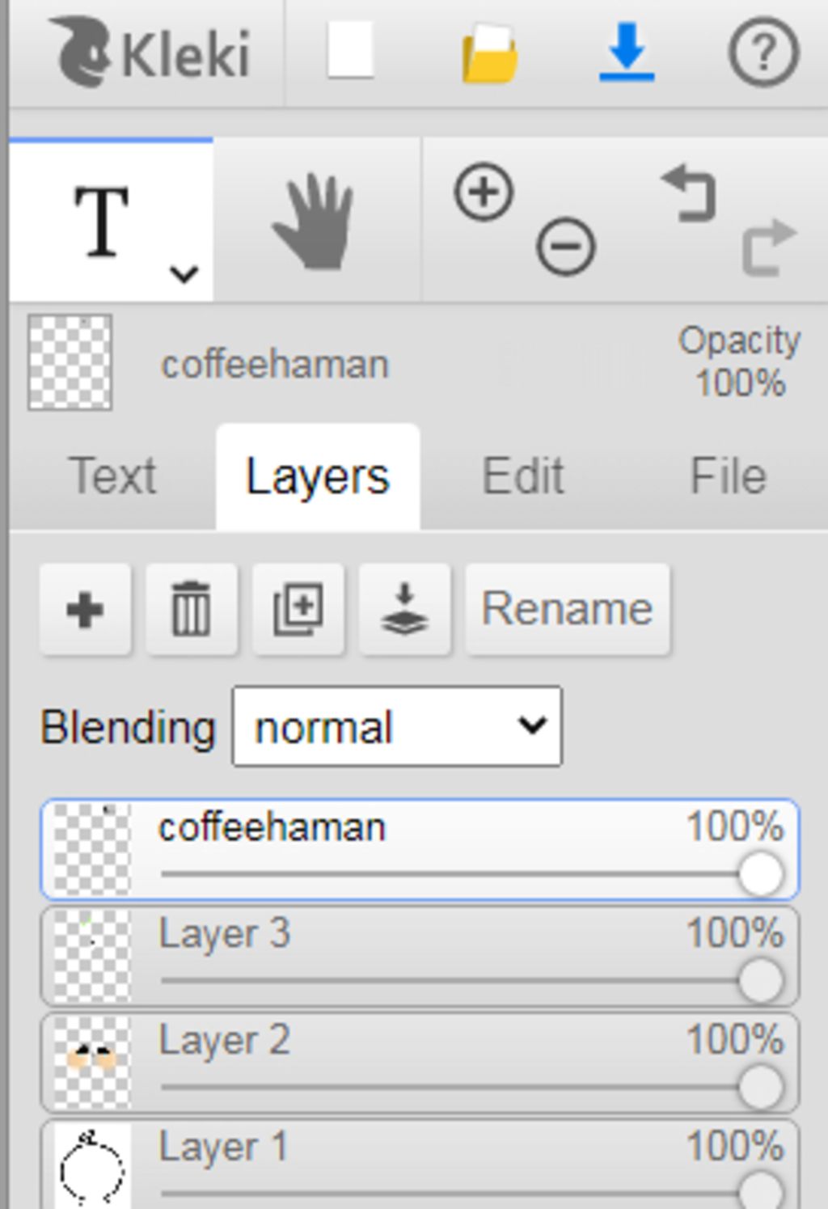Create a new blank image
Viewport: 828px width, 1209px height.
(x=350, y=50)
